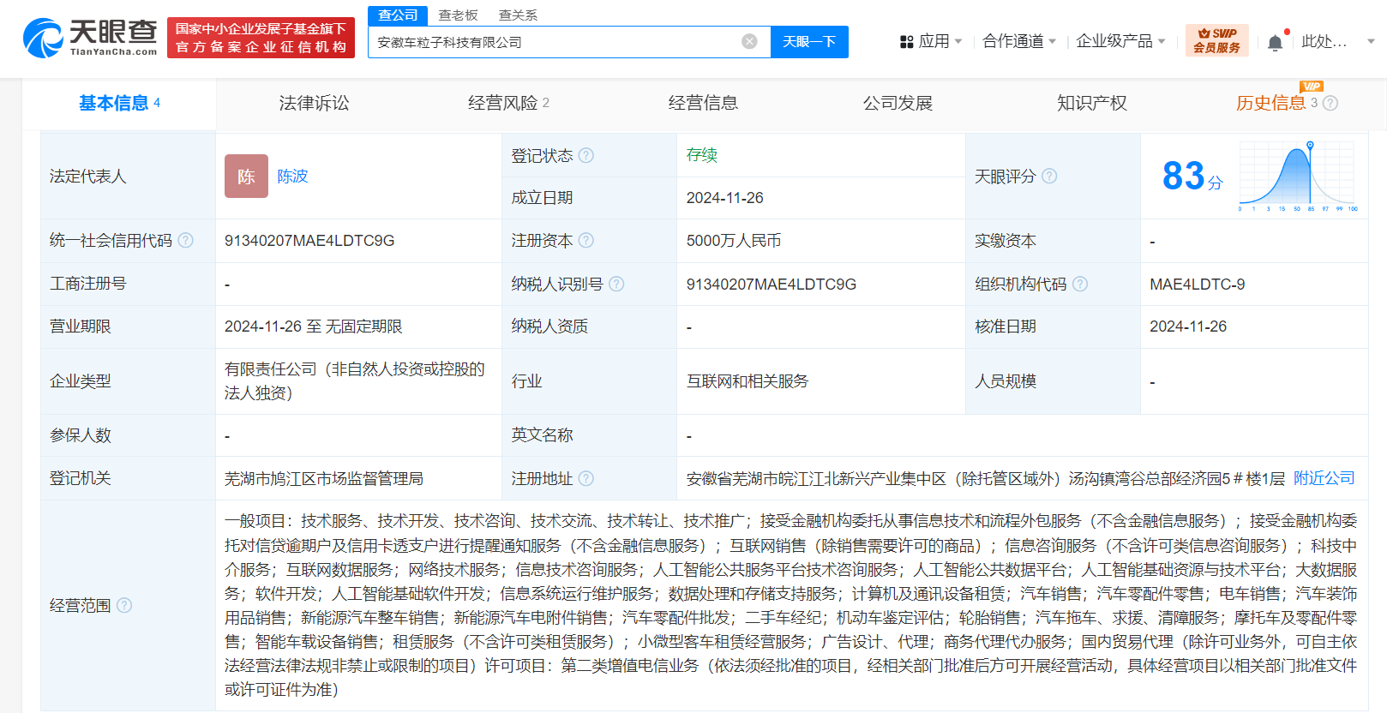This screenshot has height=713, width=1387.
Task: Expand the 合作通道 dropdown
Action: tap(1018, 41)
